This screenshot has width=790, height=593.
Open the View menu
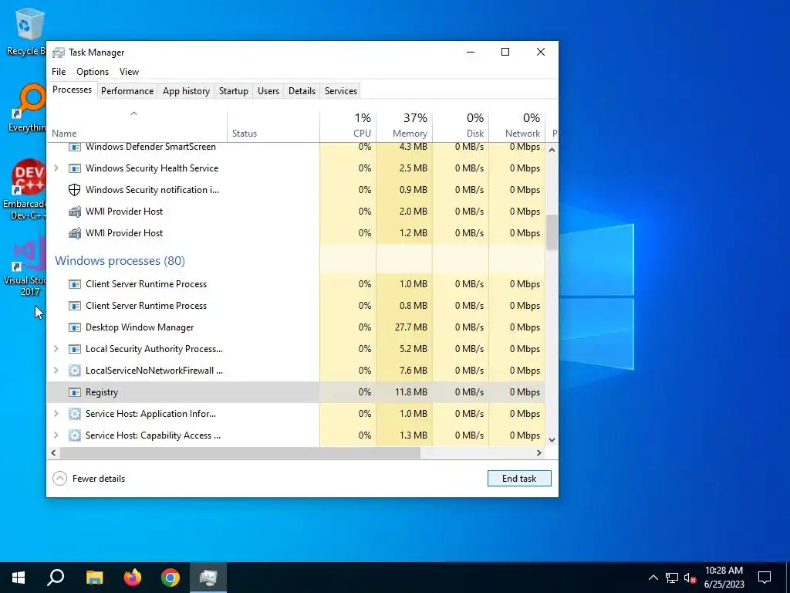click(x=129, y=72)
